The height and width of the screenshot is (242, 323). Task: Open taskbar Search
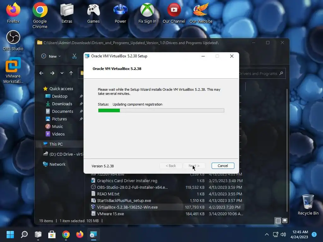click(x=24, y=234)
